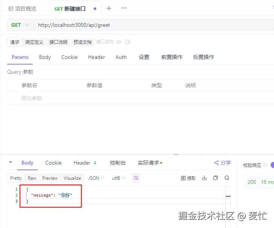This screenshot has height=228, width=274.
Task: Select the request Body tab
Action: coord(45,57)
